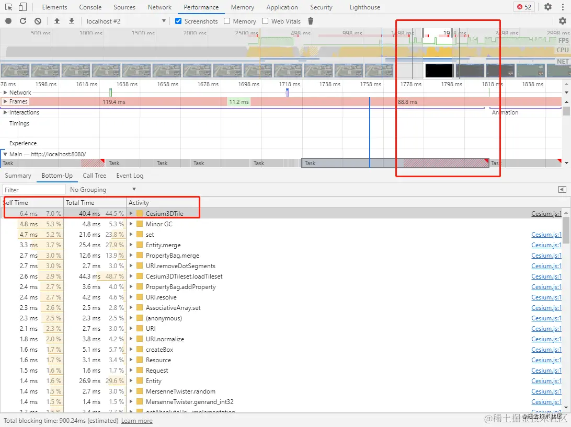Collapse the Main localhost:8080 track
This screenshot has width=571, height=427.
5,154
